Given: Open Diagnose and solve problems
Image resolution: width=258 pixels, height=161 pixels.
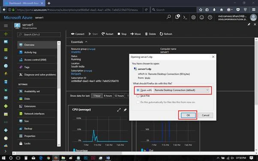Looking at the screenshot, I should point(37,75).
